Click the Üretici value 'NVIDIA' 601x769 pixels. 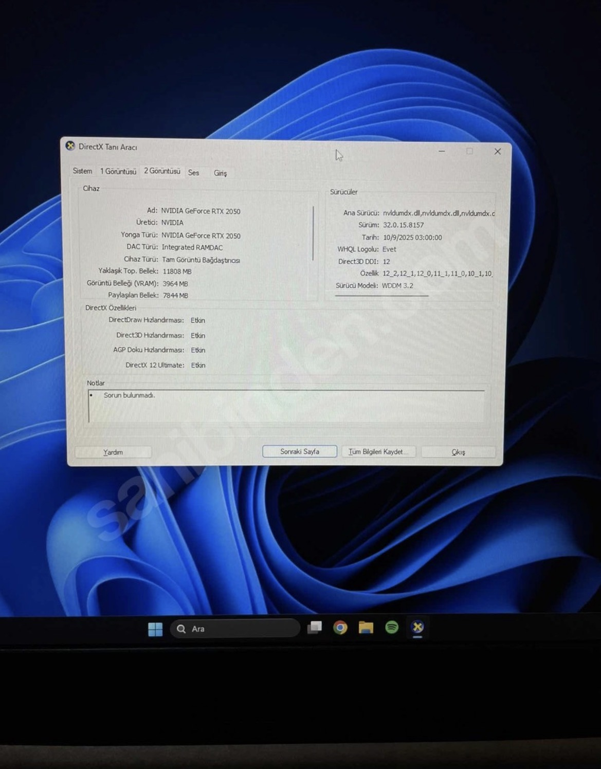pyautogui.click(x=172, y=223)
